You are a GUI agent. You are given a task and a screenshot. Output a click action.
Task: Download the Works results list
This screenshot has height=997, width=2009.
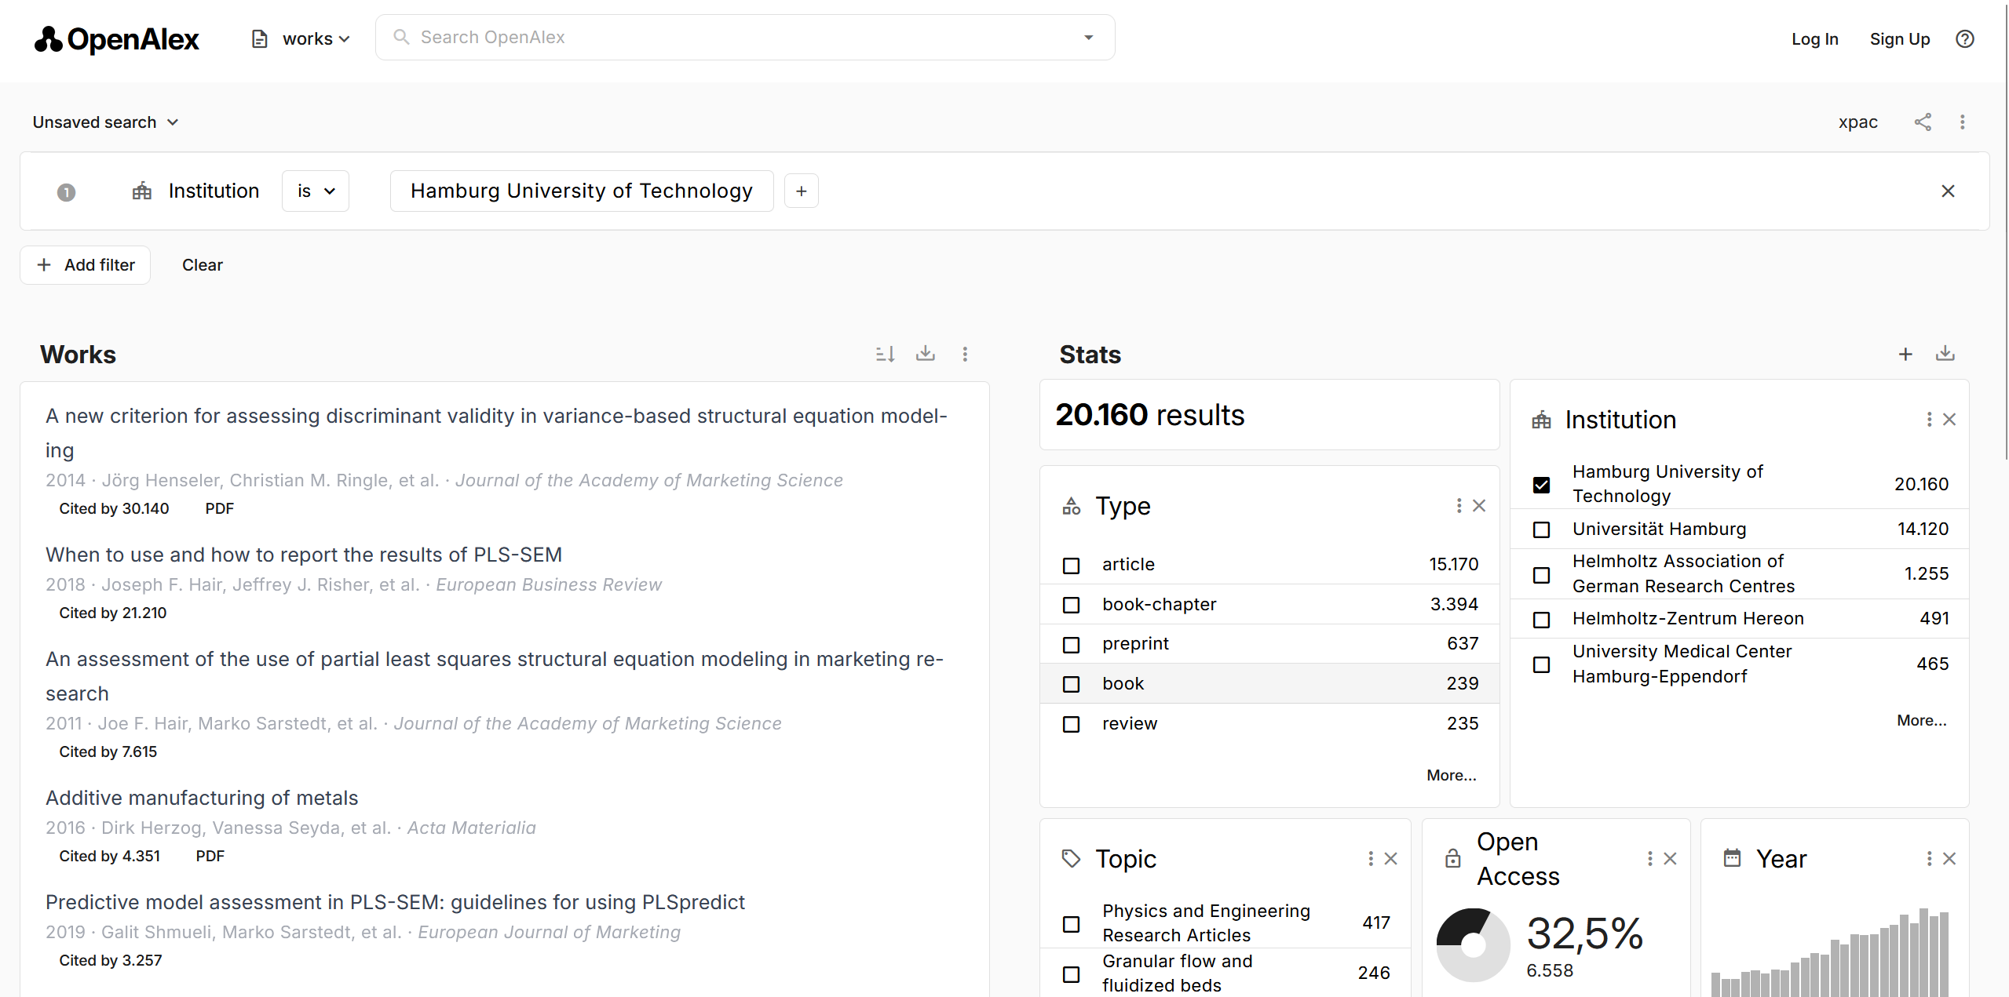[926, 354]
